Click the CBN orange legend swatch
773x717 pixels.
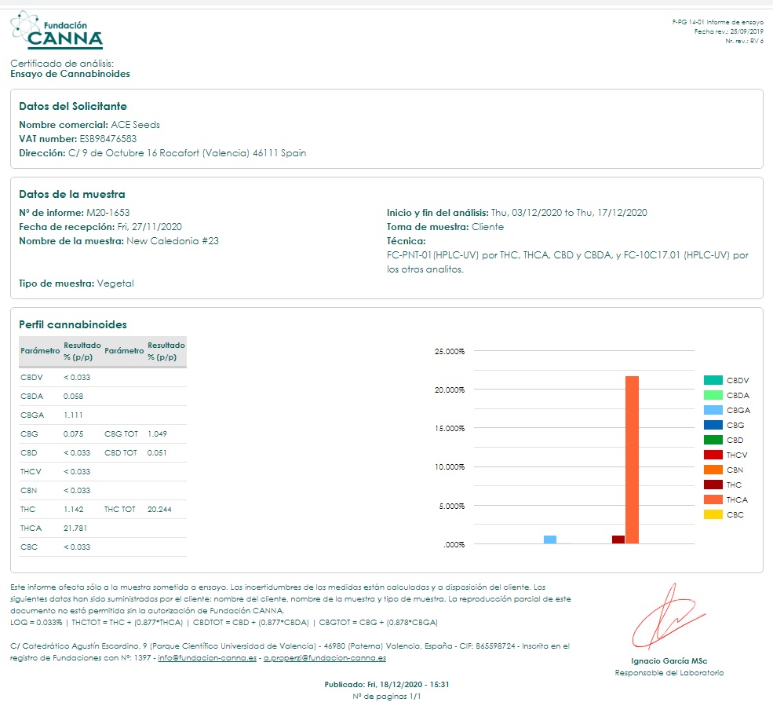point(713,470)
